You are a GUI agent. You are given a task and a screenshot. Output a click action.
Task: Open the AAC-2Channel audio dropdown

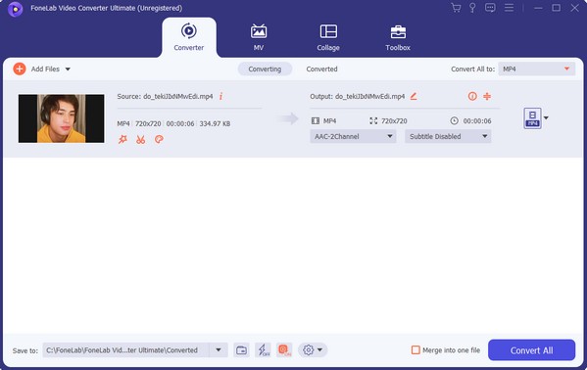point(353,136)
